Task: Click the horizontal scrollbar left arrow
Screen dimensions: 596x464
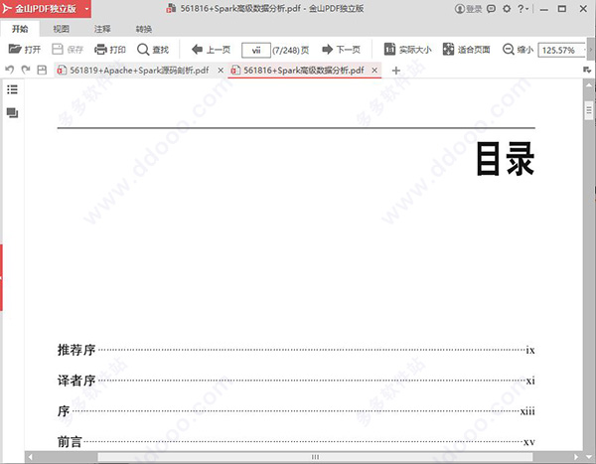Action: coord(30,457)
